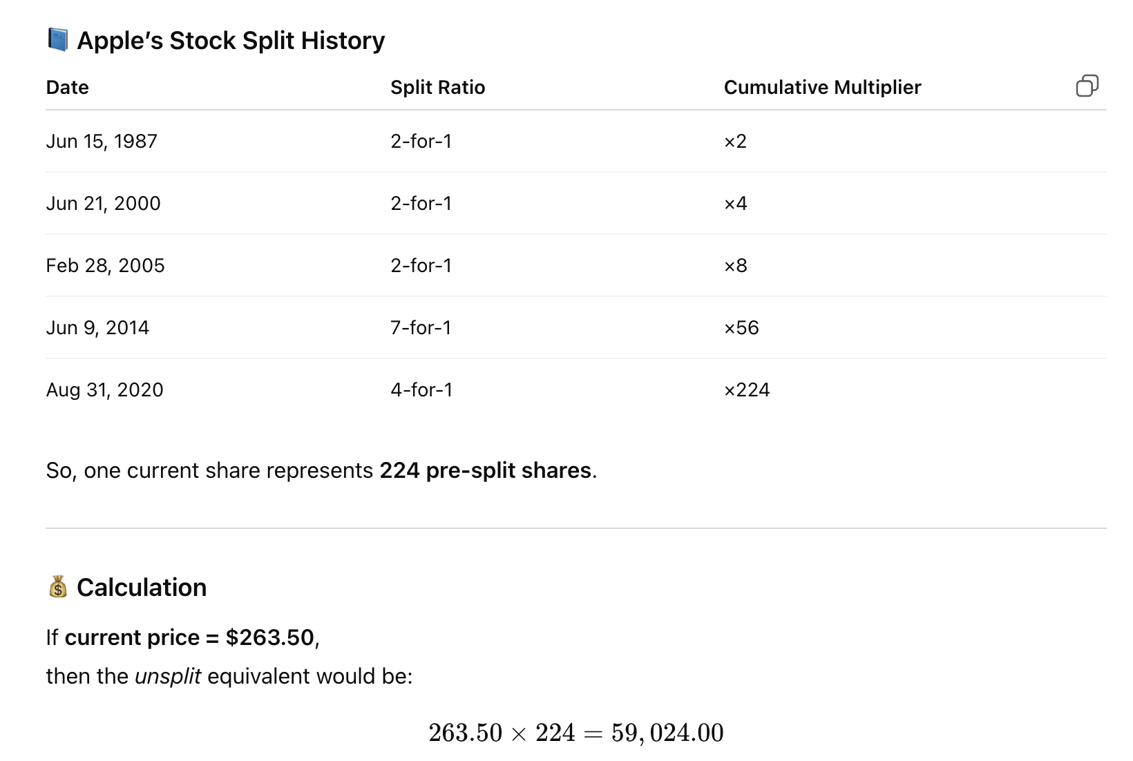Click the ×224 multiplier cell

coord(747,390)
